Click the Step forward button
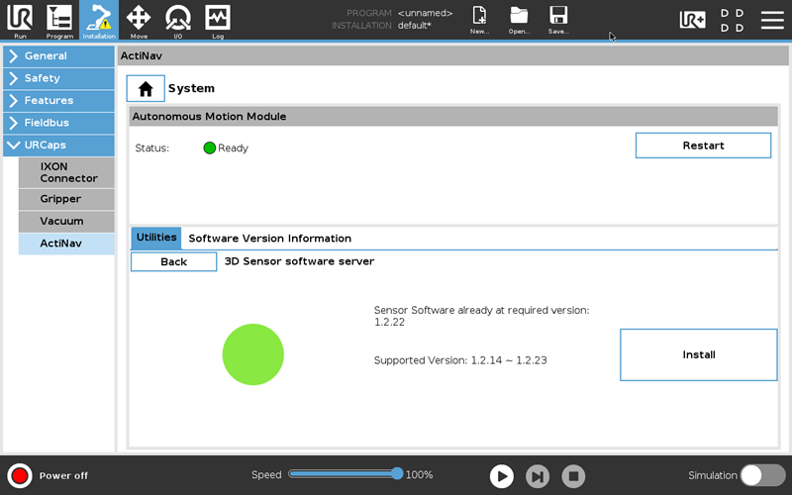 click(538, 476)
